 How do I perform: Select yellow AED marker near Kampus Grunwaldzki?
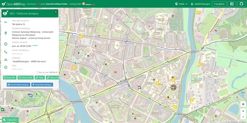[157, 83]
